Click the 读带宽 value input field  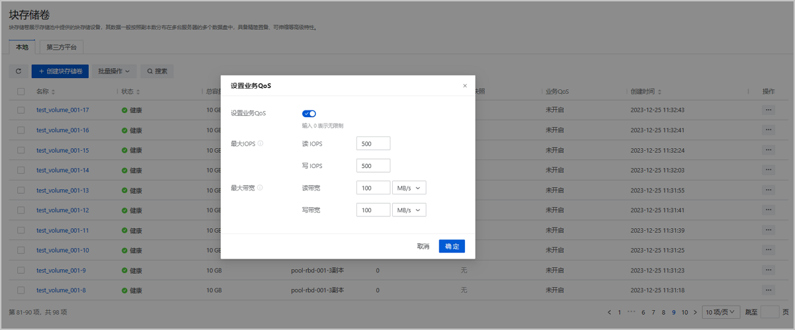click(373, 188)
